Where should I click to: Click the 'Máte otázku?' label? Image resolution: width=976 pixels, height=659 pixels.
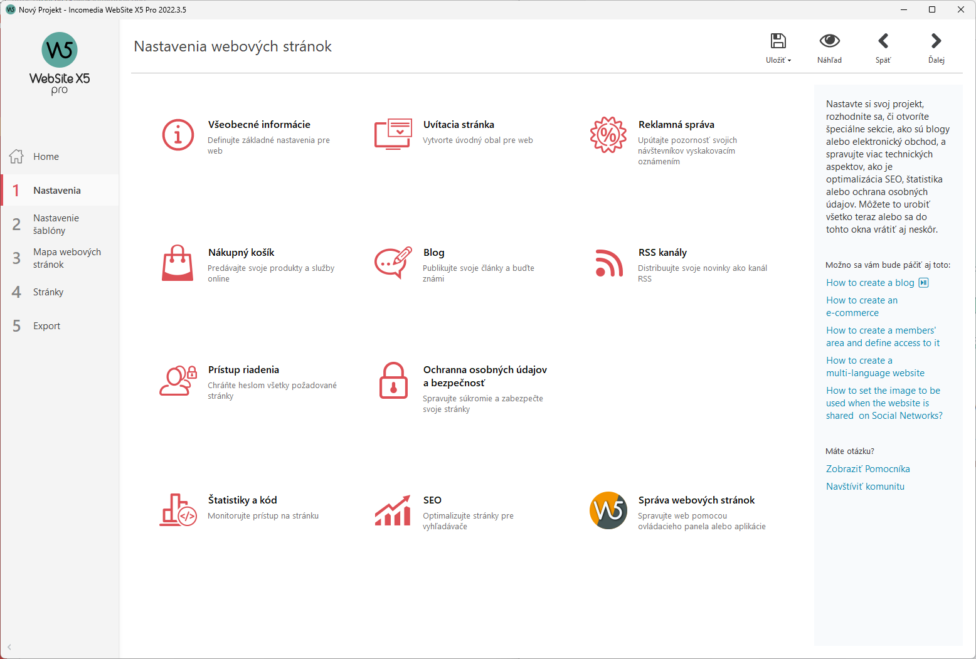tap(849, 451)
